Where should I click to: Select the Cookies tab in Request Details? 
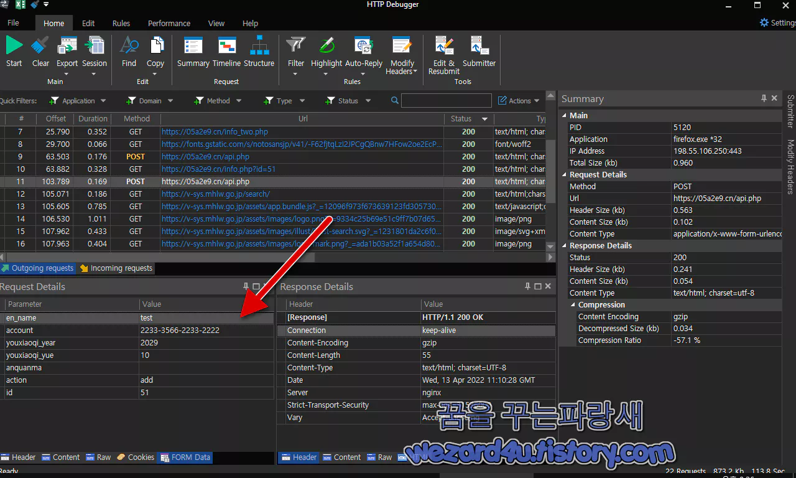[x=136, y=457]
